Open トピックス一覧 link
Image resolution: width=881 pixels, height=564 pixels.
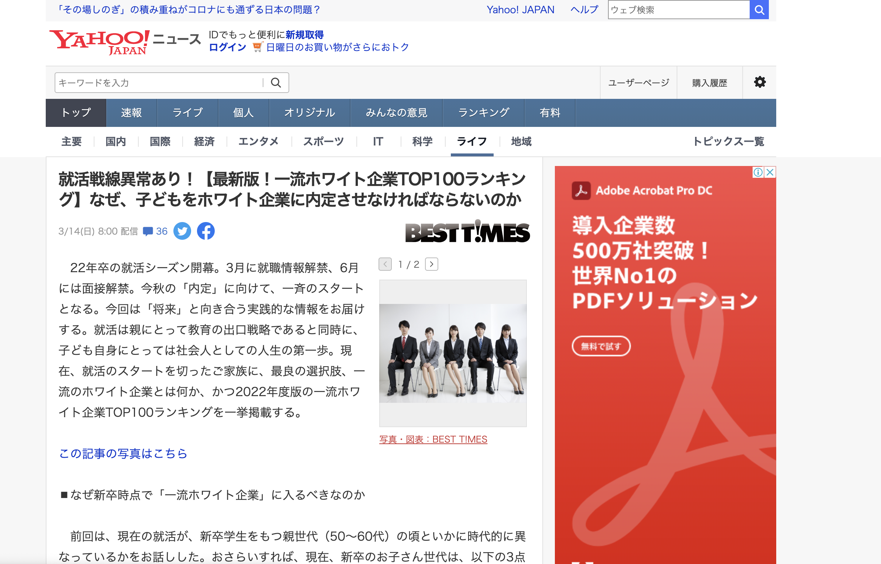point(729,141)
